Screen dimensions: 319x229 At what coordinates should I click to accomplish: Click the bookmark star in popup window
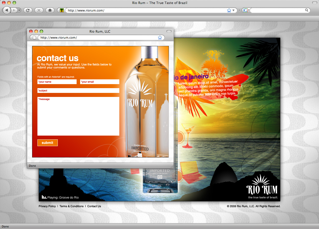[160, 38]
